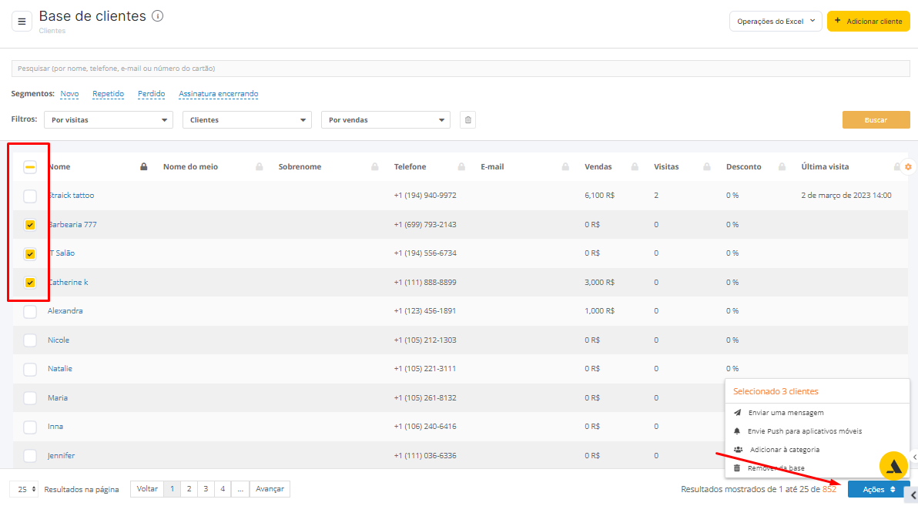Image resolution: width=918 pixels, height=506 pixels.
Task: Open the hamburger menu
Action: coord(22,22)
